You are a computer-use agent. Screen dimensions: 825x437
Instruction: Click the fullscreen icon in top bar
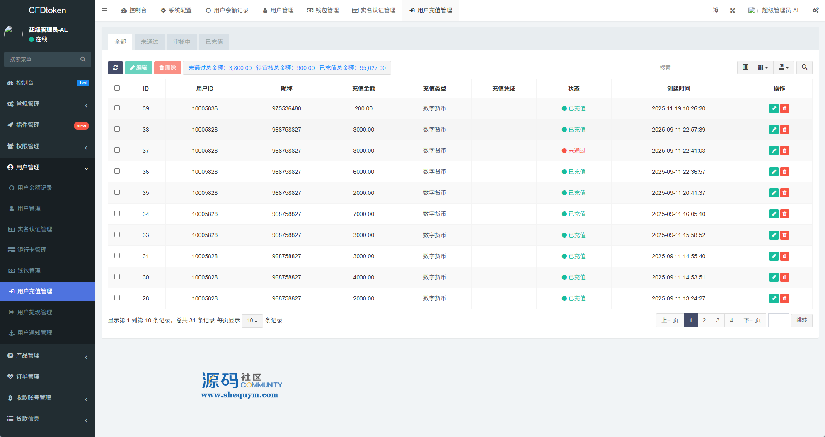point(733,10)
